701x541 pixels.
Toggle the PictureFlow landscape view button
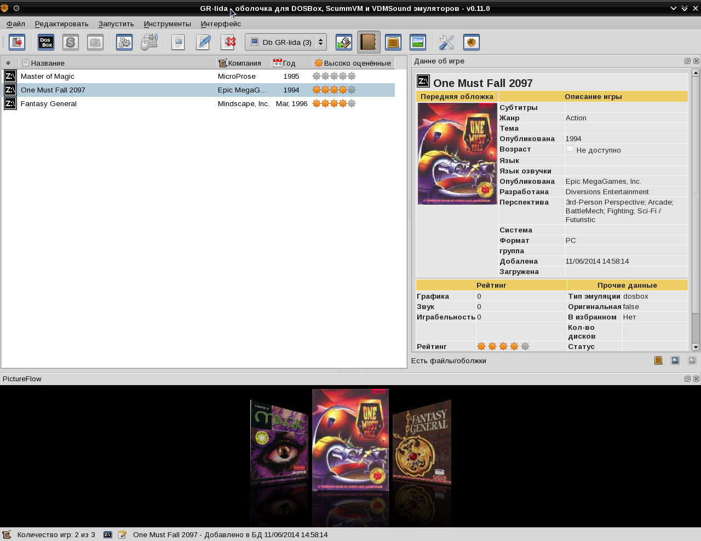[x=418, y=42]
